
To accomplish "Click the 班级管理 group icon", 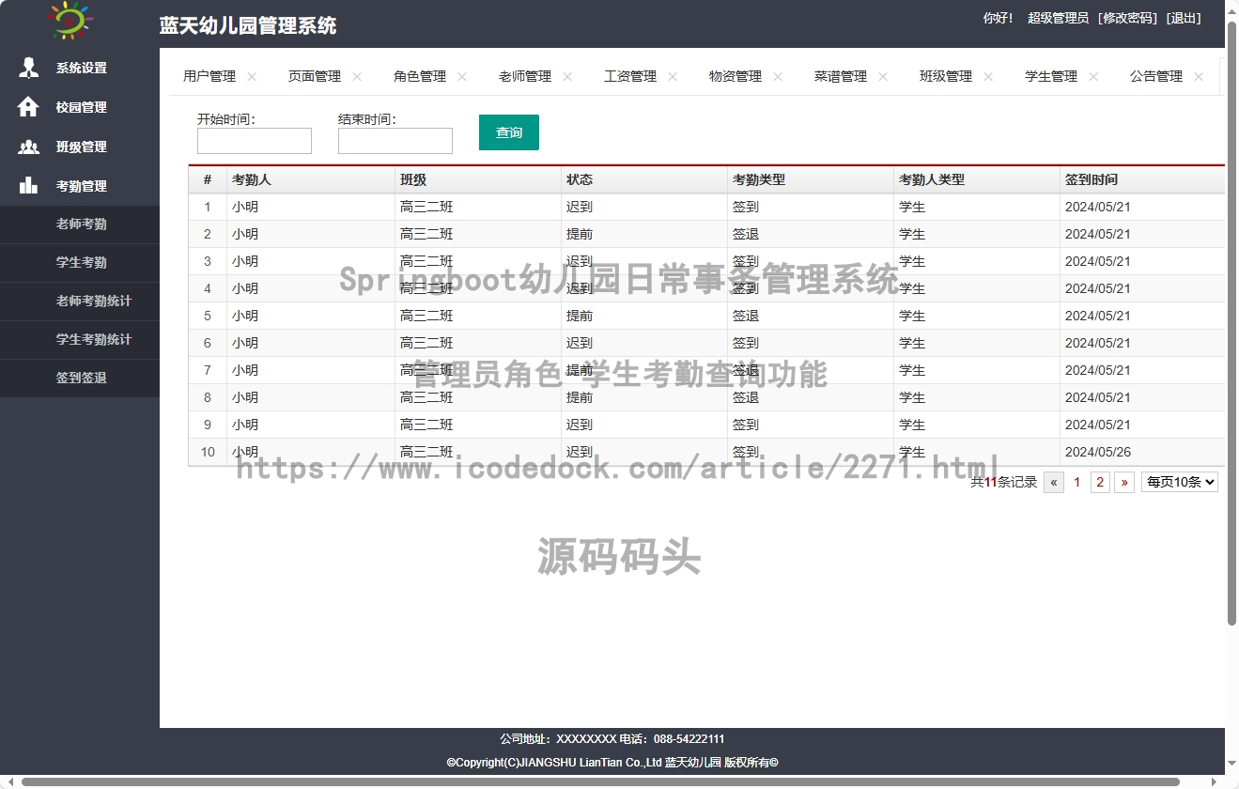I will tap(29, 147).
